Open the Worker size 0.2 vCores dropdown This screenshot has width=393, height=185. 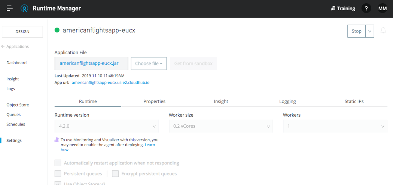click(x=221, y=126)
